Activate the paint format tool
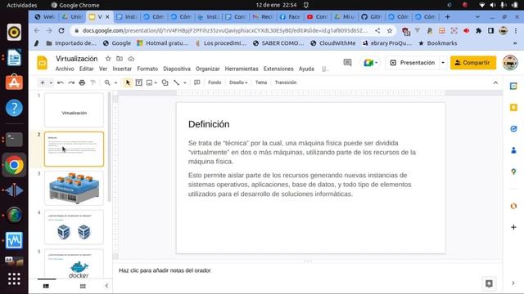The image size is (524, 294). [93, 82]
